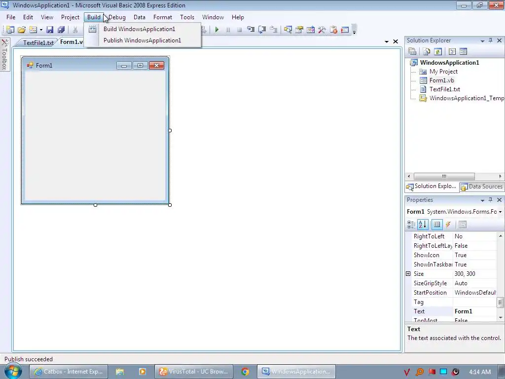The height and width of the screenshot is (379, 505).
Task: Click the Immediate Window toolbar icon
Action: coord(345,30)
